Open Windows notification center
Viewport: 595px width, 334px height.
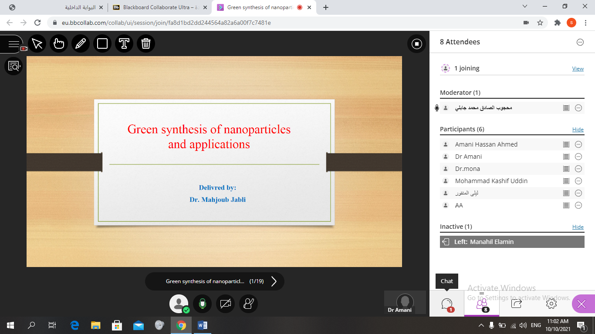tap(581, 325)
